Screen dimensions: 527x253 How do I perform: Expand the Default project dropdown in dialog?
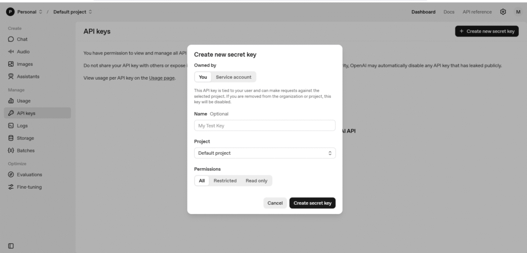(265, 153)
